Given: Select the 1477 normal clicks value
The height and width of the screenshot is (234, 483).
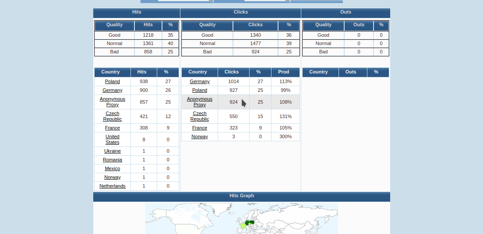Looking at the screenshot, I should 255,43.
